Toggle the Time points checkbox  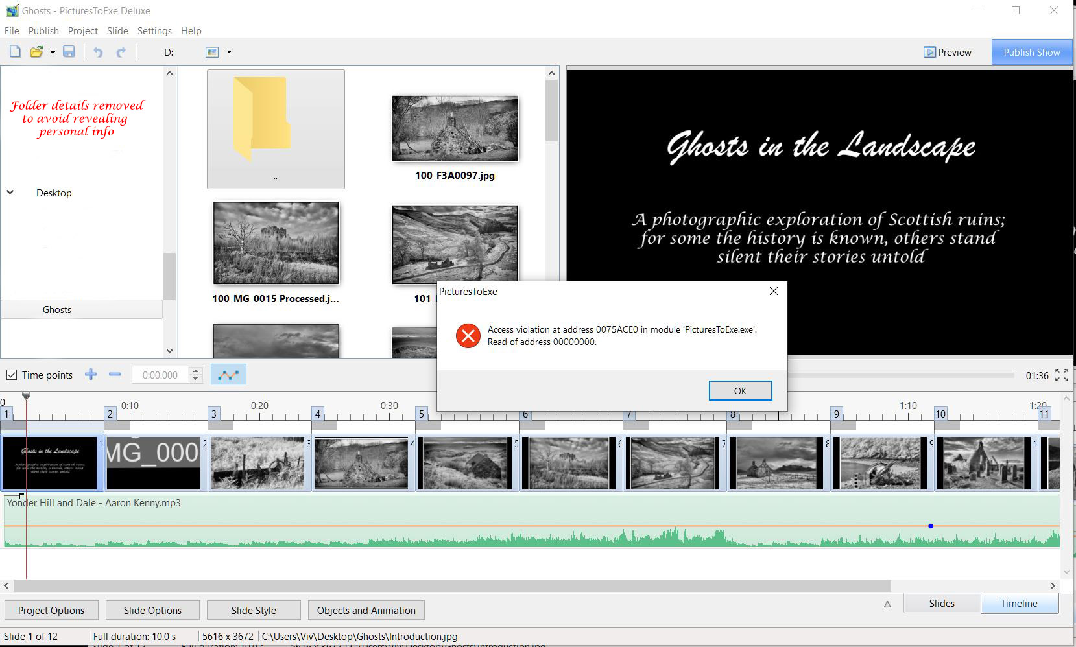pos(12,375)
